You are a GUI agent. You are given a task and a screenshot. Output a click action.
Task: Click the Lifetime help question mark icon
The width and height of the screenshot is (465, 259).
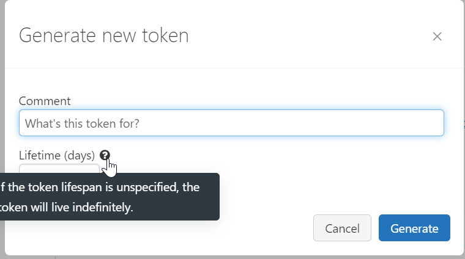(105, 155)
